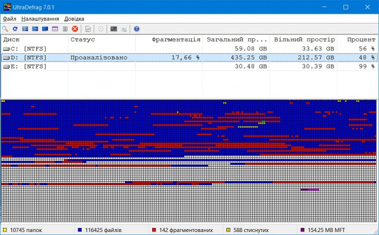This screenshot has width=379, height=235.
Task: Click the 154.25 MB MFT status text
Action: coord(326,230)
